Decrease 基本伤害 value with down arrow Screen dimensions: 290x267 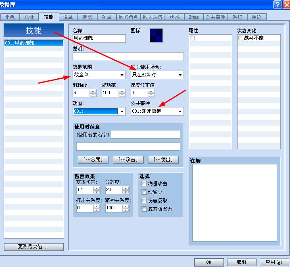[96, 192]
